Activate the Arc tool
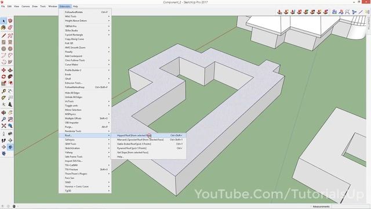The width and height of the screenshot is (371, 209). 3,56
